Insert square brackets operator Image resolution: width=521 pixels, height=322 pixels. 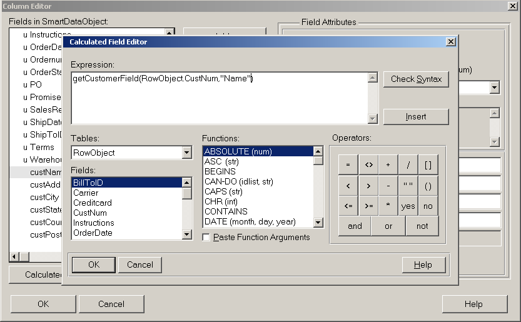tap(428, 165)
